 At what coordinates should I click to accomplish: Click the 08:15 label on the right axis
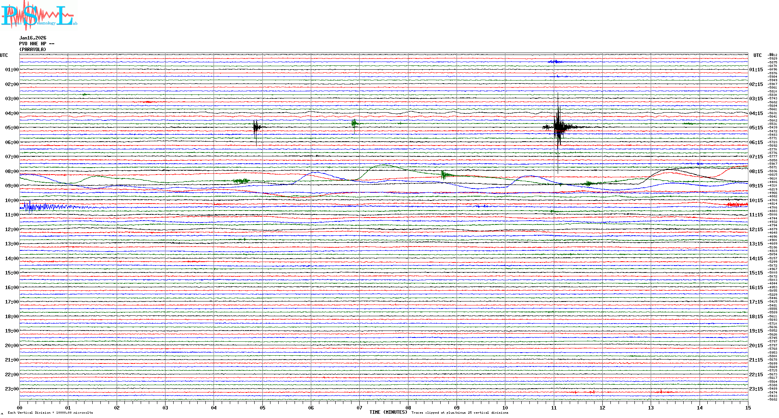756,171
